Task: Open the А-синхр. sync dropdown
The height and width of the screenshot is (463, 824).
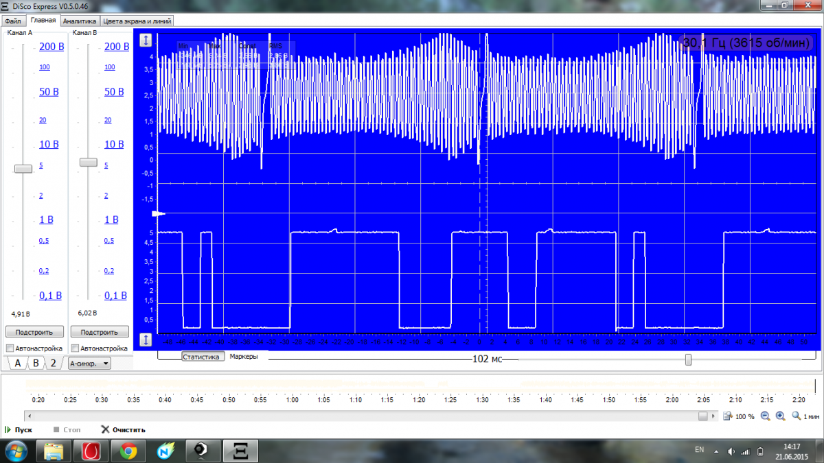Action: click(x=89, y=364)
